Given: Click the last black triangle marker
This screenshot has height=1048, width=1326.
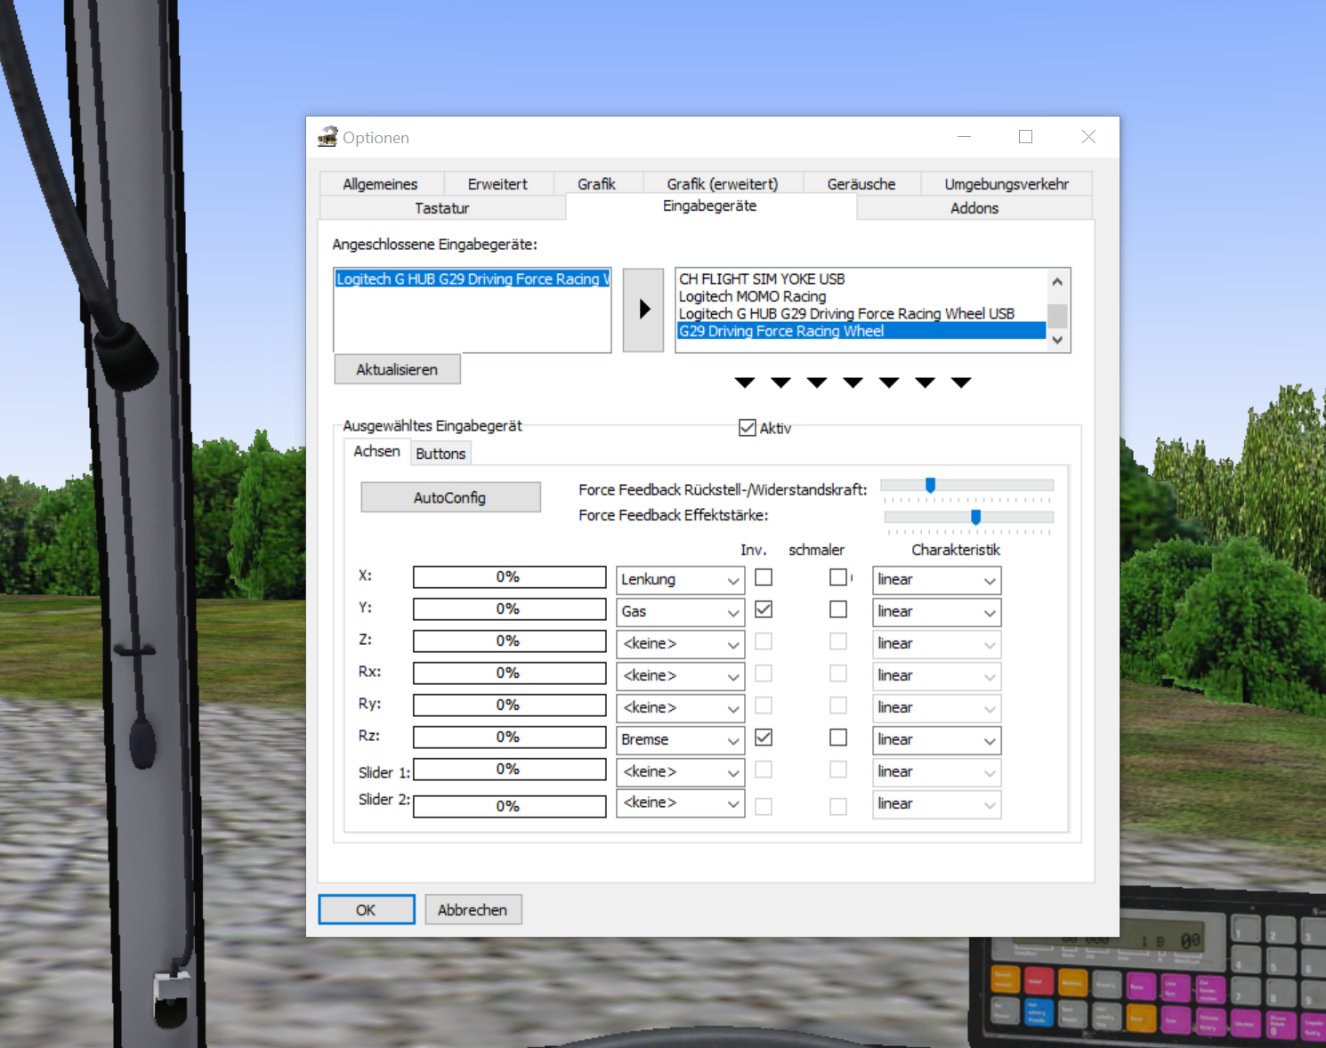Looking at the screenshot, I should pyautogui.click(x=961, y=383).
